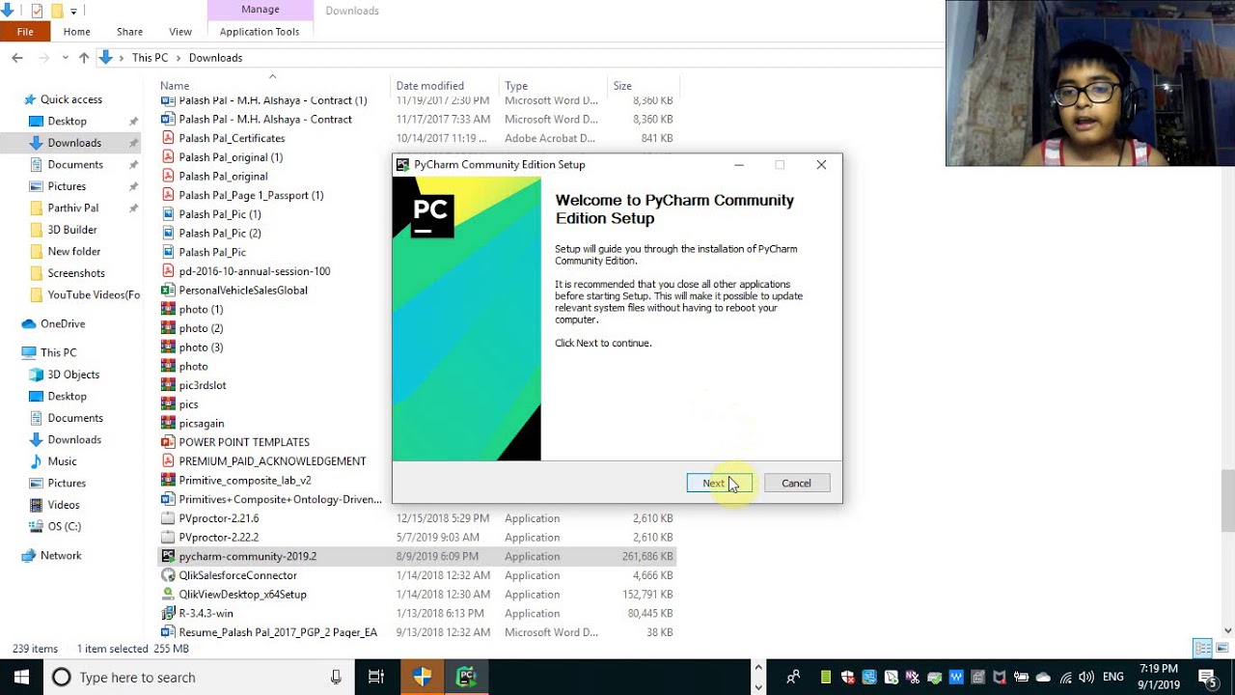Open the Application Tools tab

260,32
